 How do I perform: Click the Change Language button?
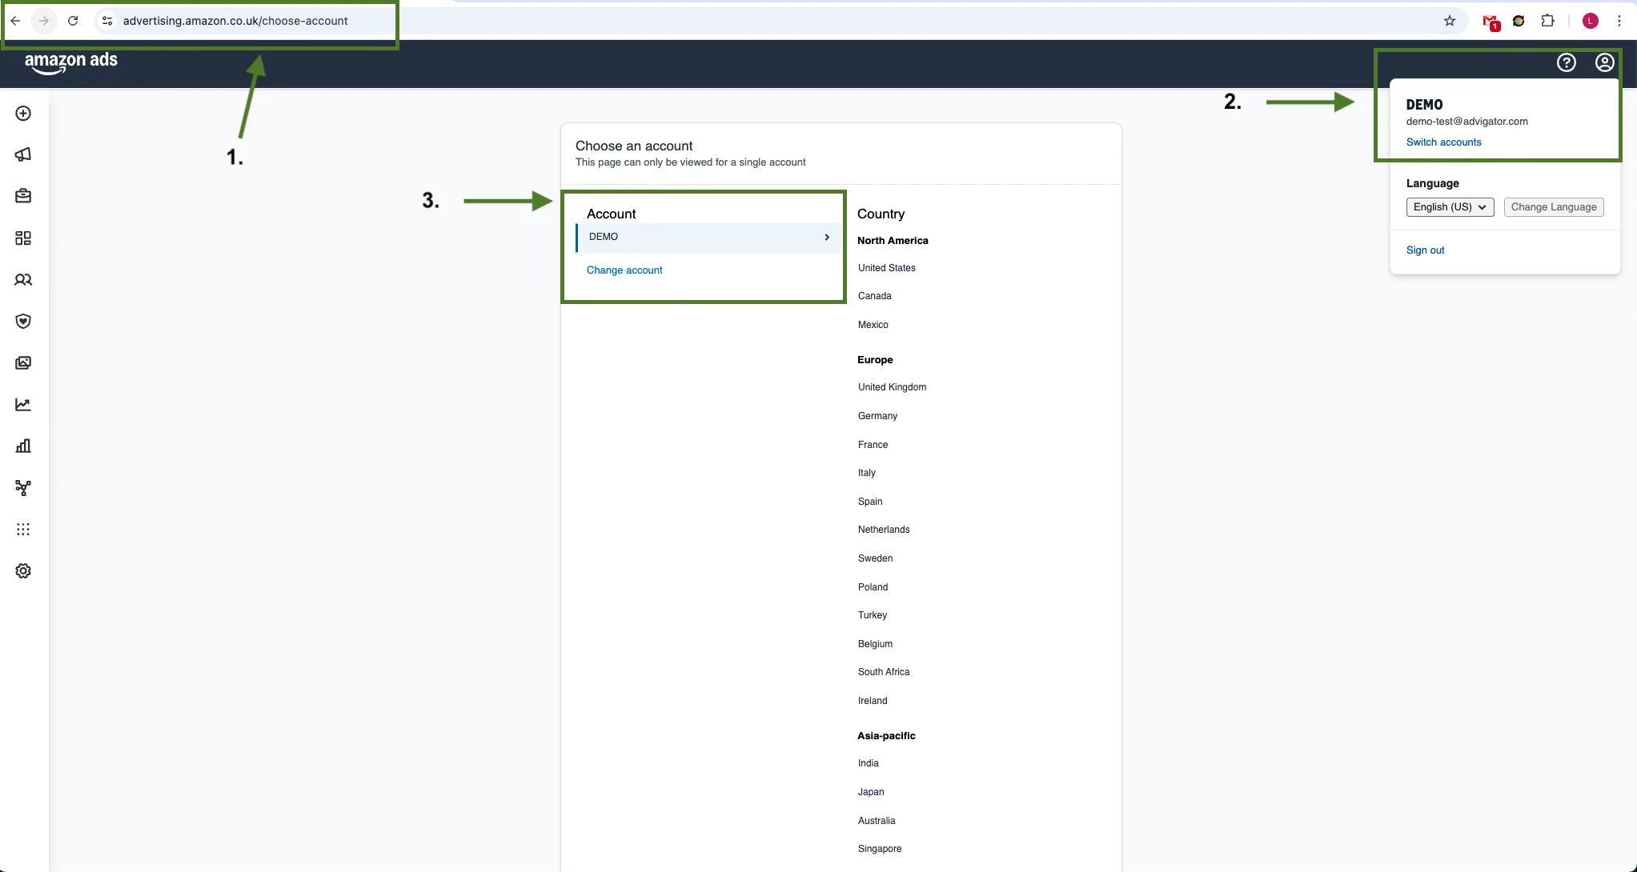click(1554, 207)
